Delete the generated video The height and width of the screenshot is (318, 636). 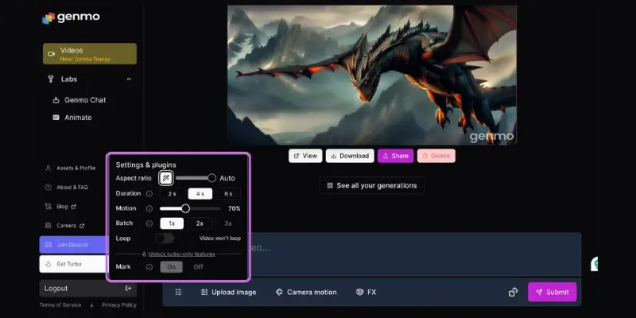436,156
